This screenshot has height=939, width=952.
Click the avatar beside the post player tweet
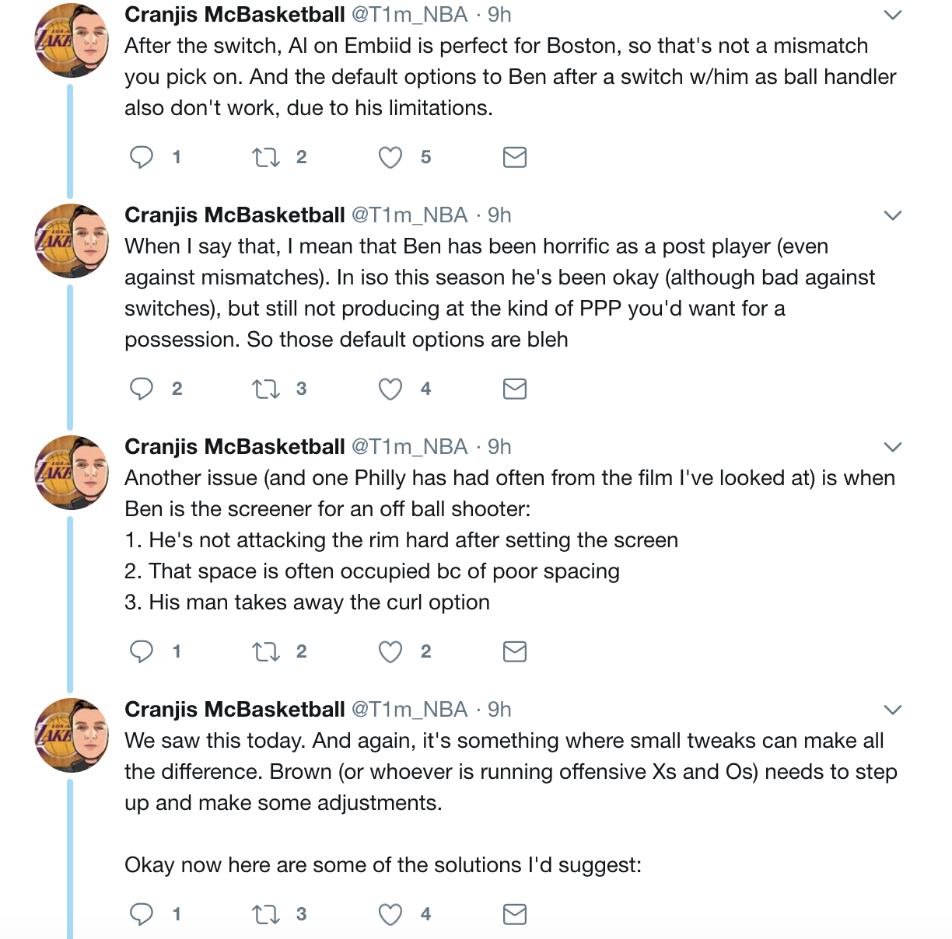click(x=72, y=241)
